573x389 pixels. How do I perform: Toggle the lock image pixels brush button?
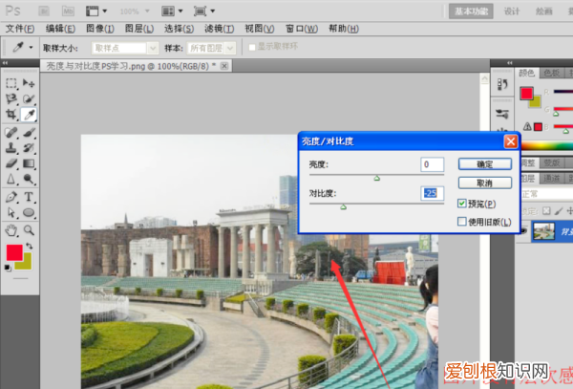[x=559, y=211]
